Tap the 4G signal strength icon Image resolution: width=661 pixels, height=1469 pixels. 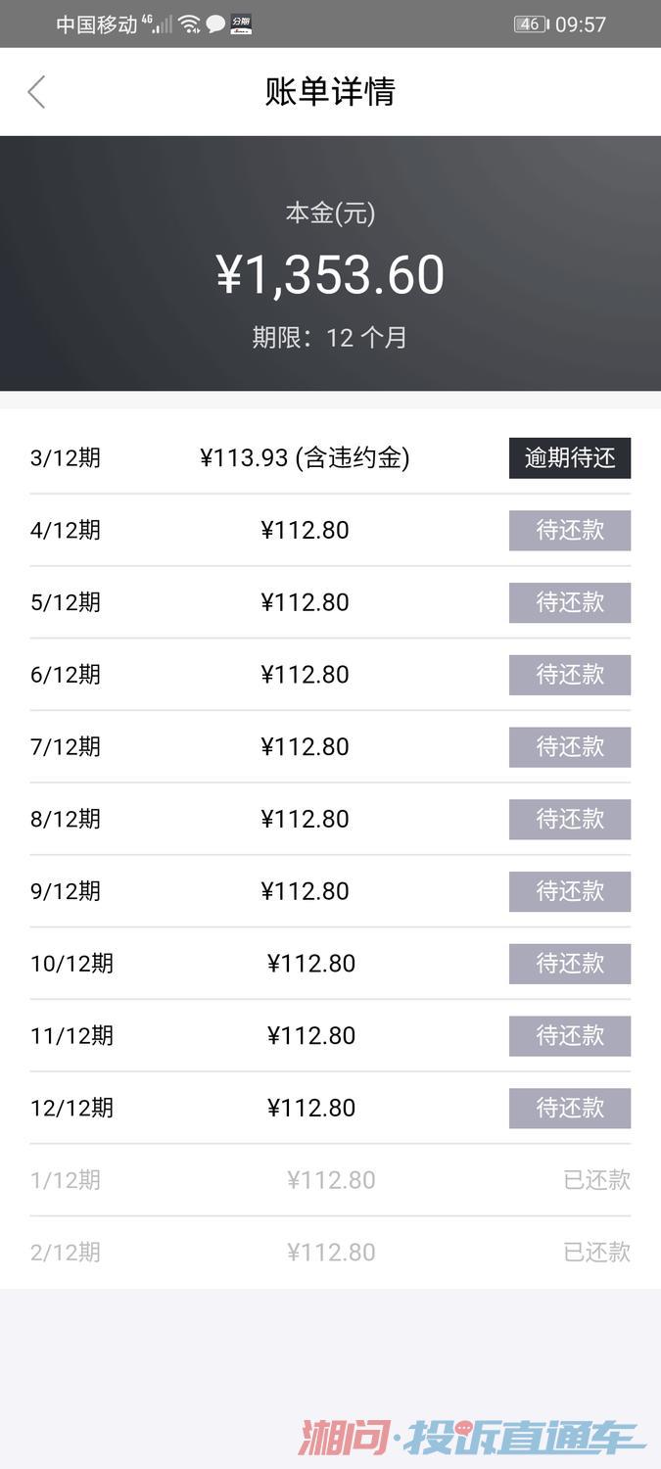coord(159,24)
